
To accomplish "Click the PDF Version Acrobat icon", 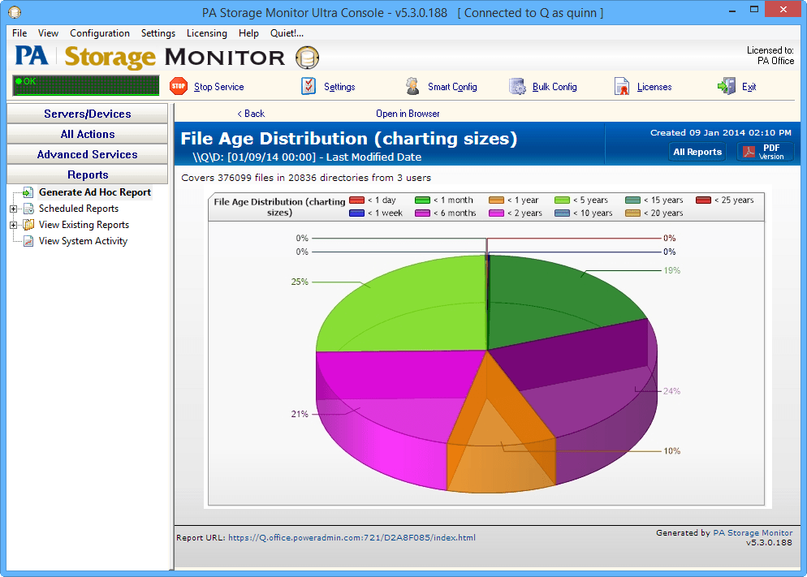I will click(x=749, y=152).
